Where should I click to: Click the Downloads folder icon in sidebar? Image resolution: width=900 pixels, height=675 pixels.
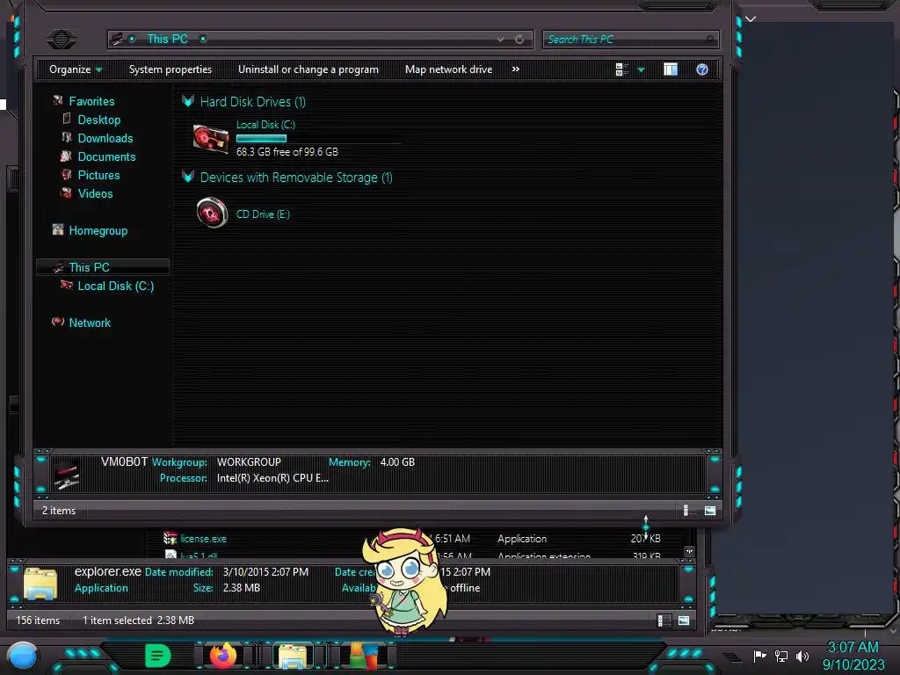coord(67,137)
